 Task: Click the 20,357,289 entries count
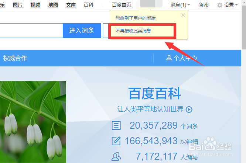tap(154, 125)
